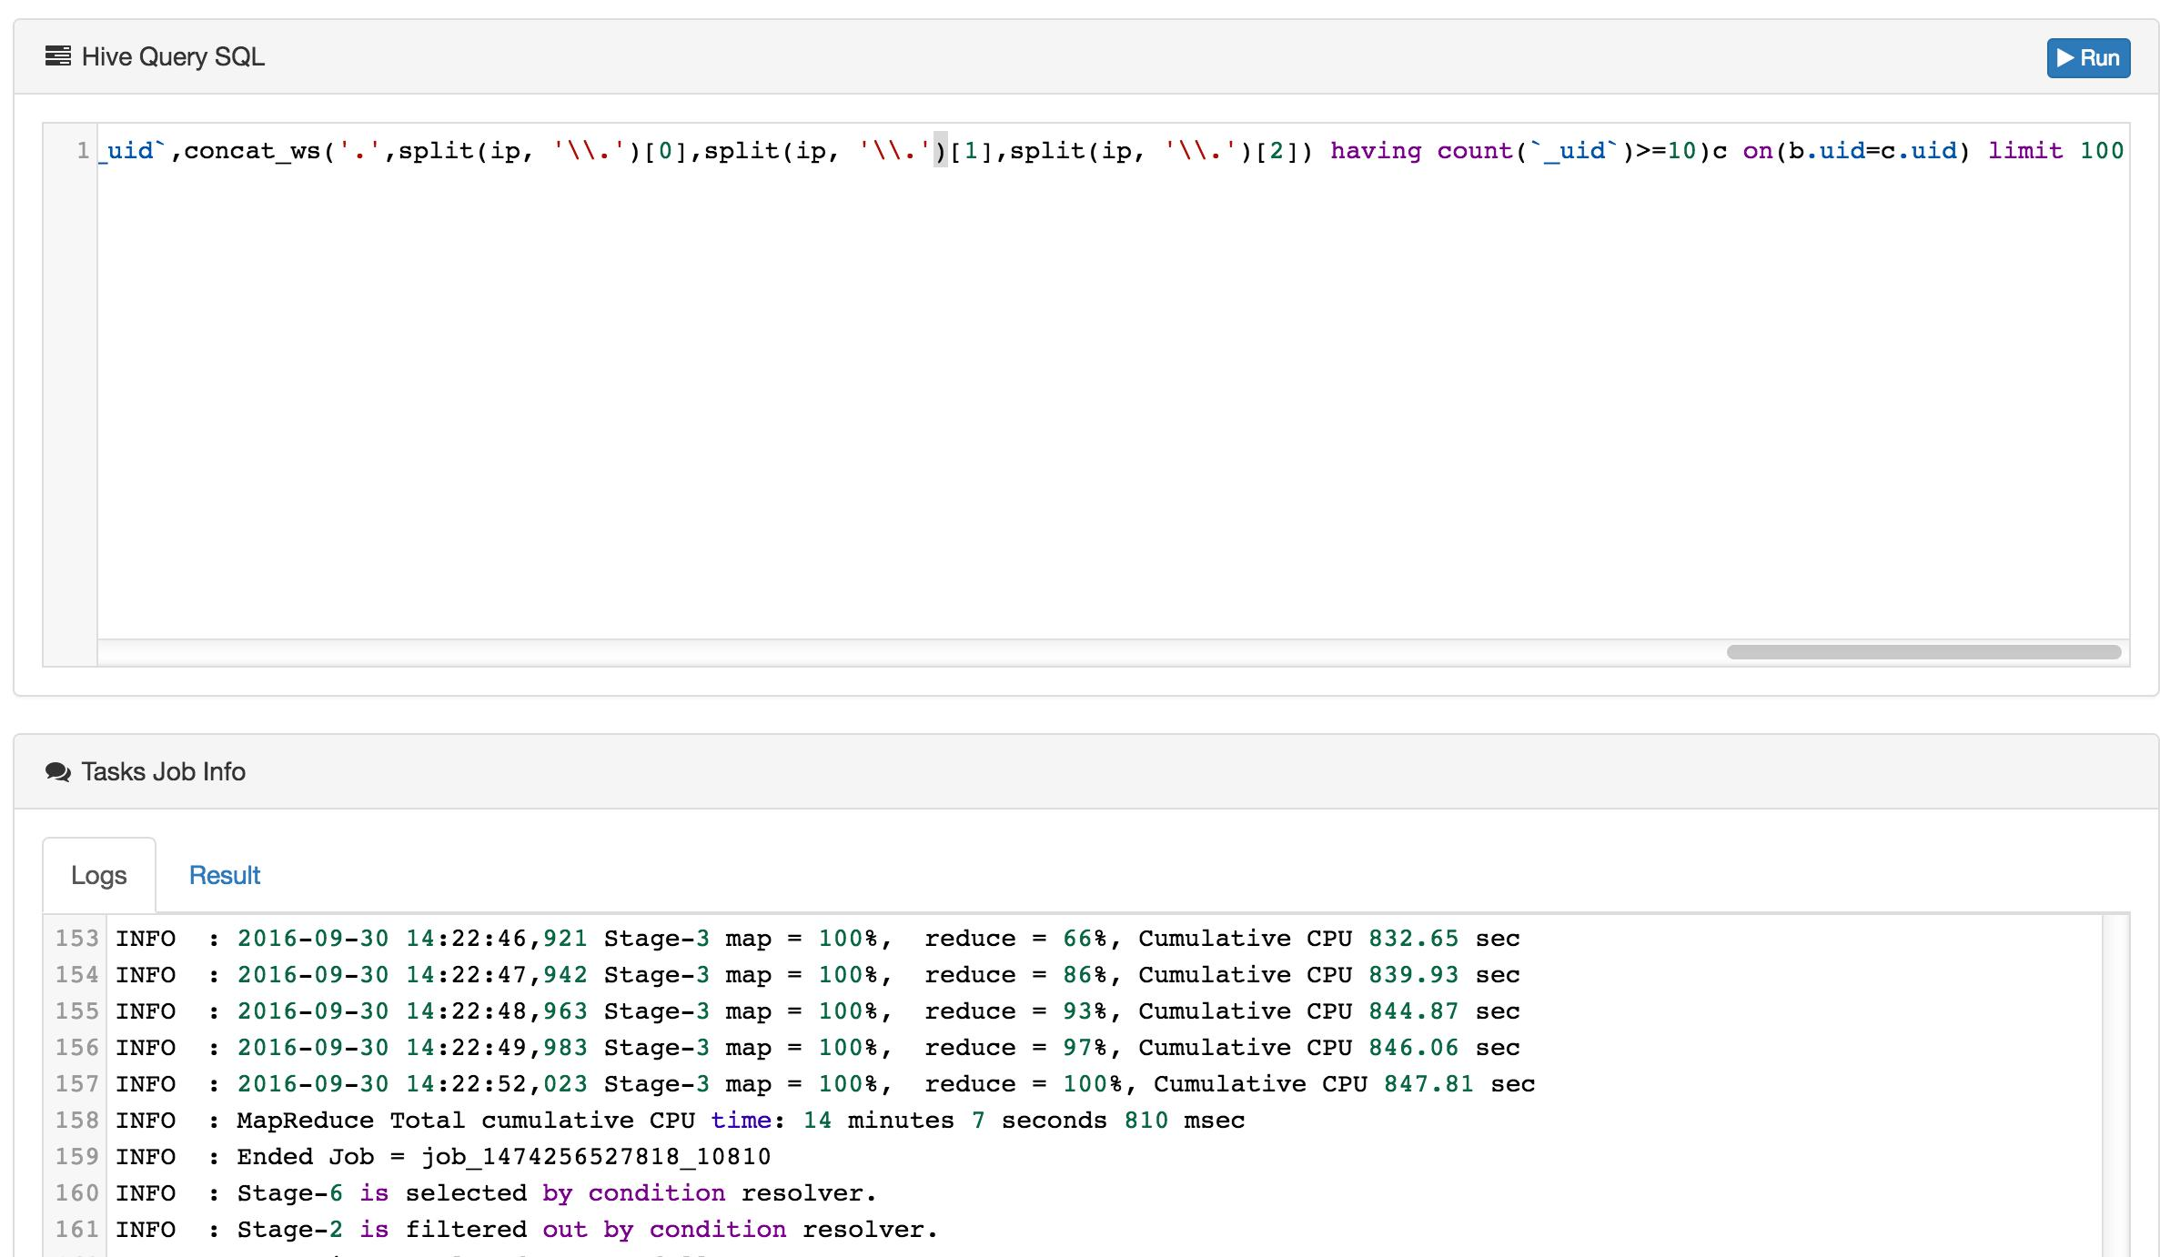Click 'Stage-2 is filtered out' log line
2160x1257 pixels.
click(526, 1230)
